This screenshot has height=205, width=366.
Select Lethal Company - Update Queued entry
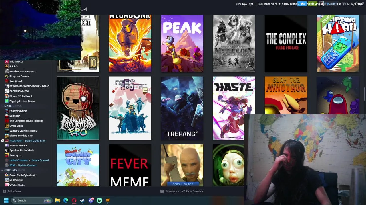tap(29, 160)
